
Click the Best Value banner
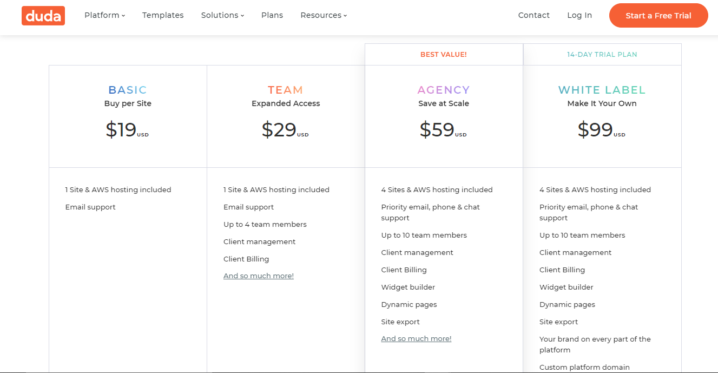pyautogui.click(x=444, y=55)
